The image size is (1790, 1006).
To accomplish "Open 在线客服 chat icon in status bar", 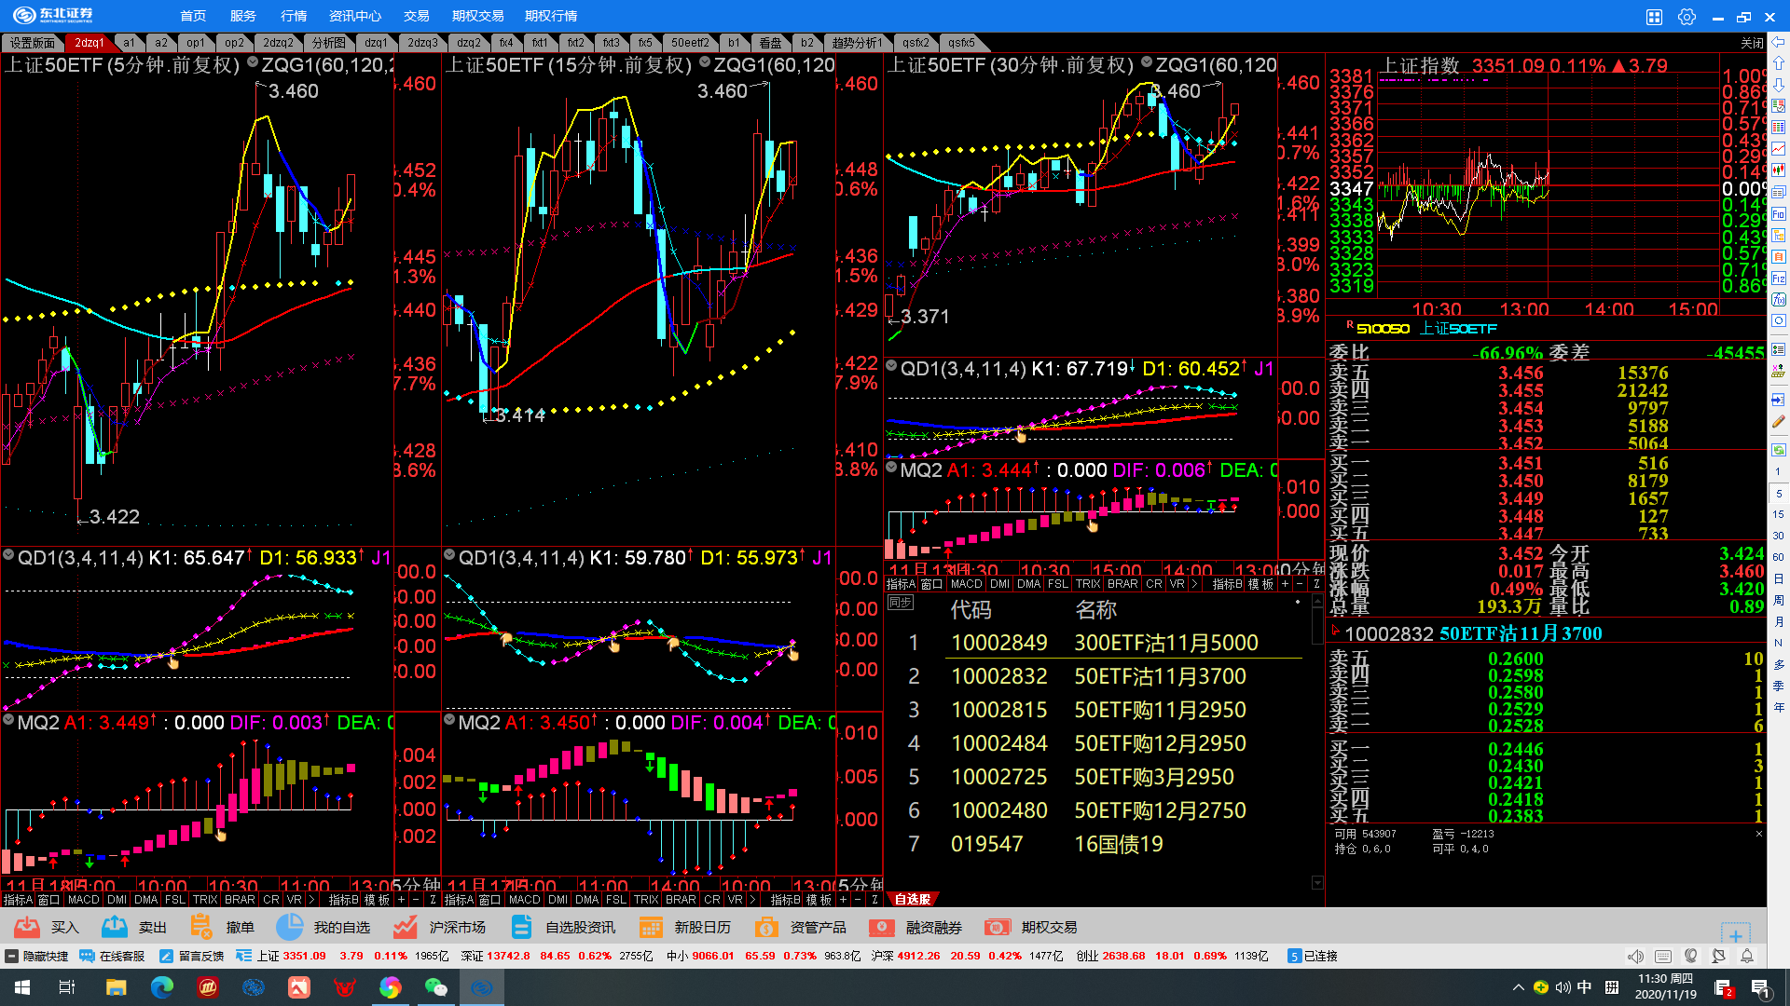I will 88,956.
